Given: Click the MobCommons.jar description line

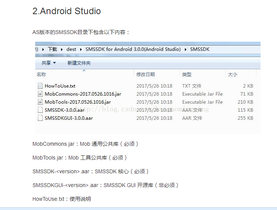Looking at the screenshot, I should pyautogui.click(x=85, y=144).
